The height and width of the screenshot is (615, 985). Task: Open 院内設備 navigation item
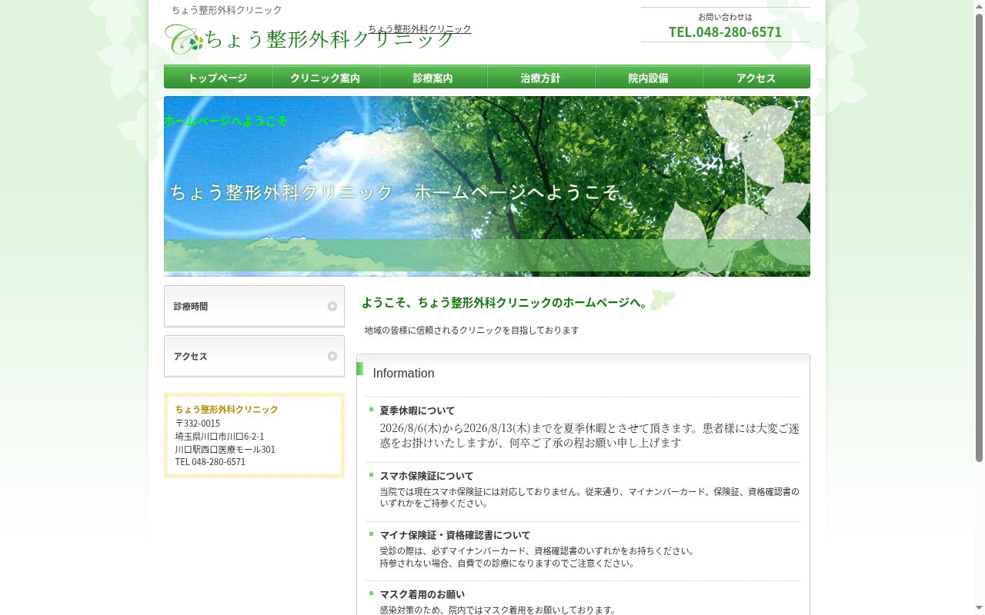[649, 77]
